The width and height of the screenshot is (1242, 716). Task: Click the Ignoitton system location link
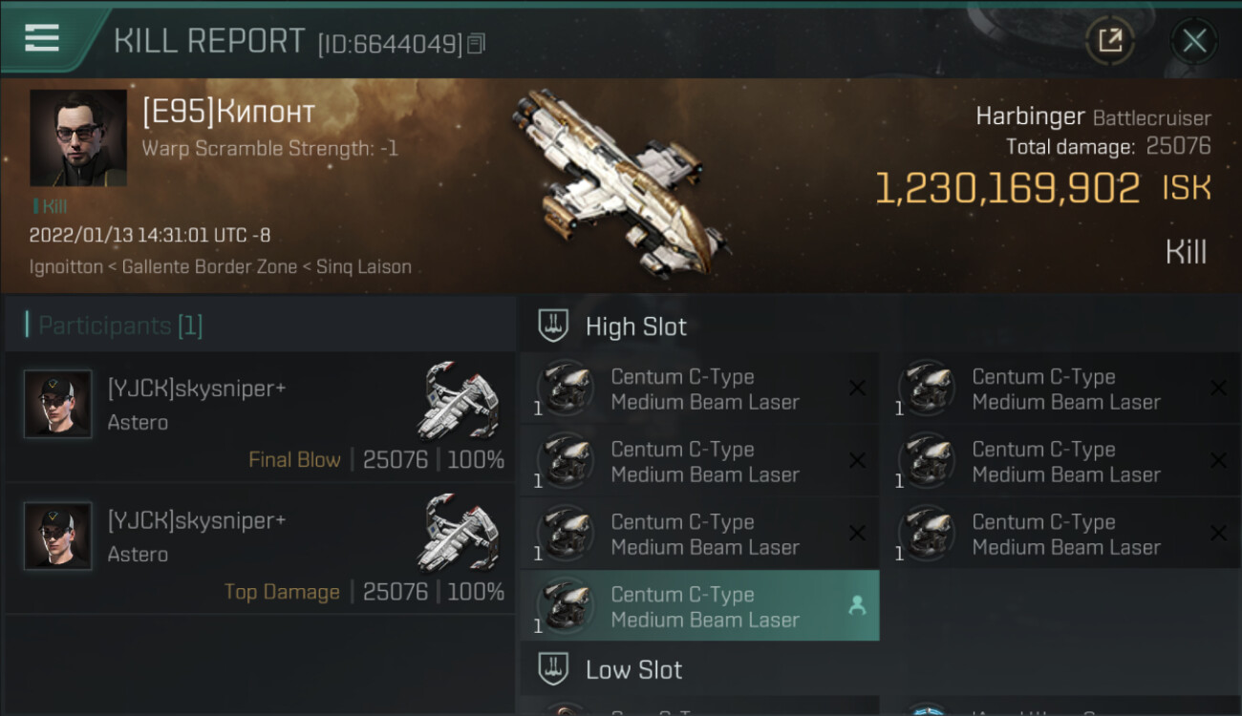click(x=66, y=267)
